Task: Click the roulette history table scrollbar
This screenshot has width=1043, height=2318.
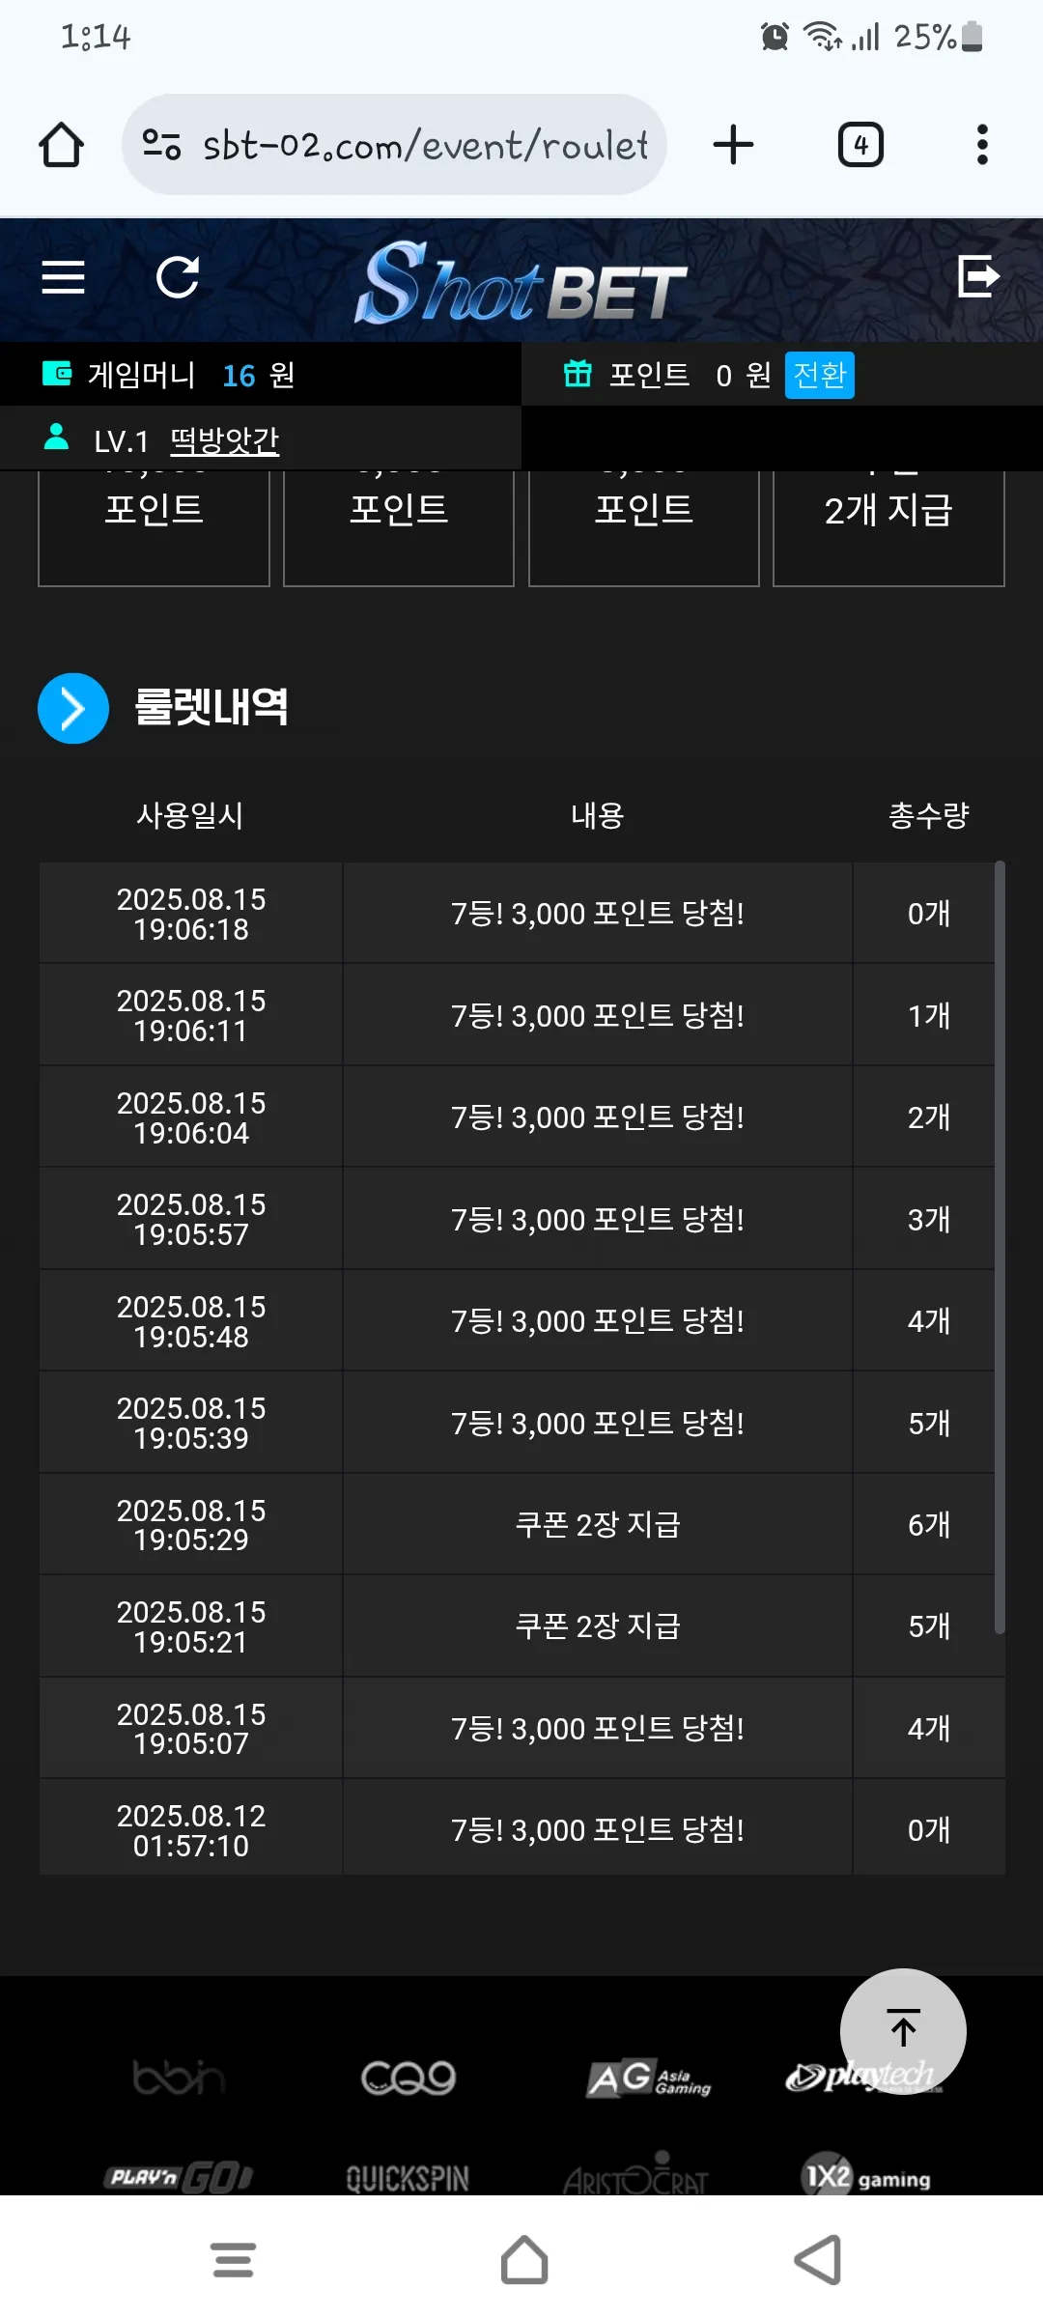Action: tap(1000, 1248)
